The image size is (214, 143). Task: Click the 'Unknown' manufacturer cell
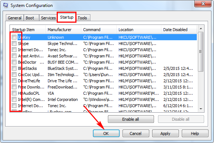click(56, 37)
